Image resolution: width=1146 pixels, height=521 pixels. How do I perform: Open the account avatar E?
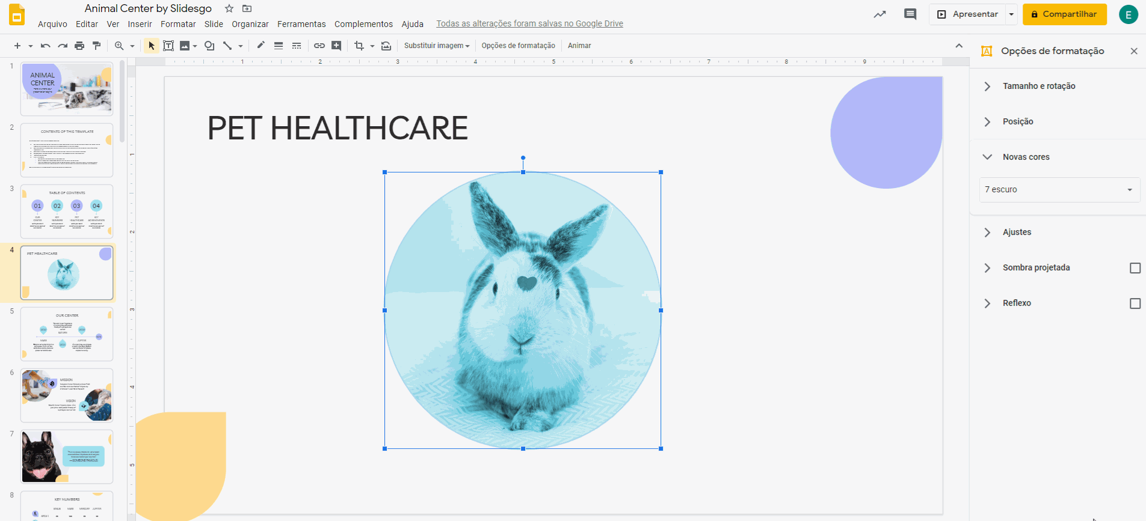[x=1128, y=14]
